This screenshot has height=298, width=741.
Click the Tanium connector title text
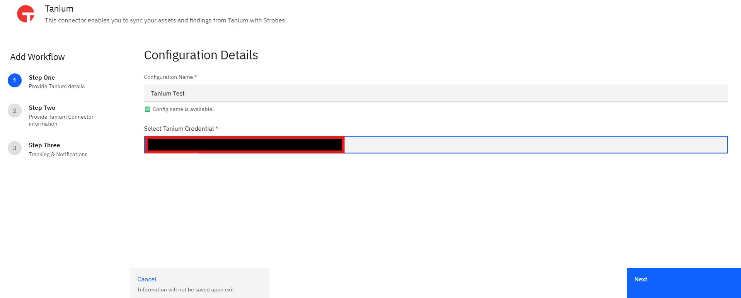(59, 9)
